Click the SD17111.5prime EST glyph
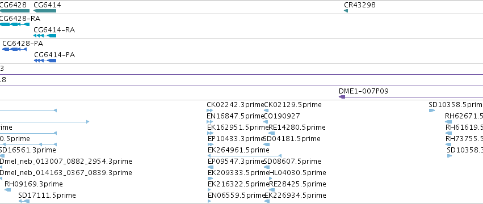The width and height of the screenshot is (483, 204). 24,201
